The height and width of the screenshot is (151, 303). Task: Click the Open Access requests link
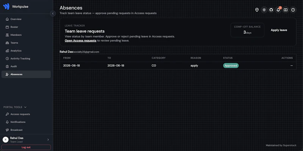click(x=80, y=40)
